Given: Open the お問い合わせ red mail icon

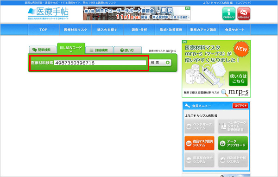Looking at the screenshot, I should [244, 13].
